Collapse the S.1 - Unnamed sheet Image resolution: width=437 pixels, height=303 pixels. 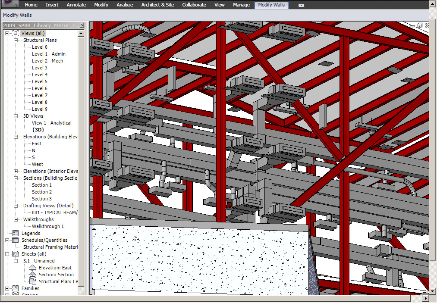(16, 261)
